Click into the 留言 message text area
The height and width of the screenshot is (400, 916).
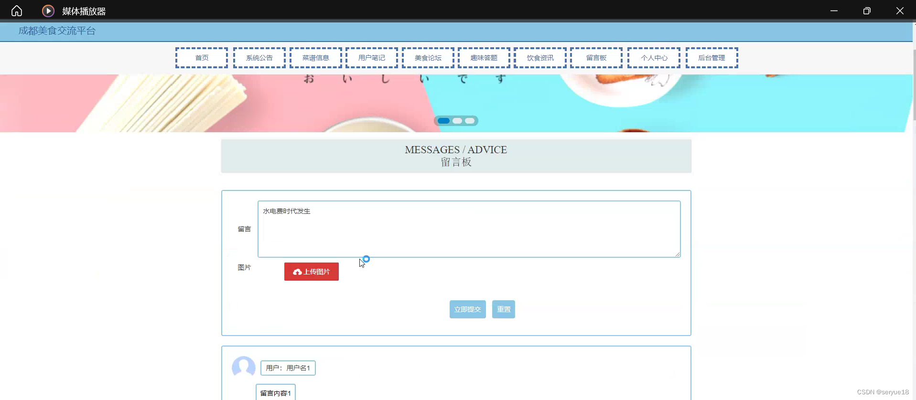(469, 229)
